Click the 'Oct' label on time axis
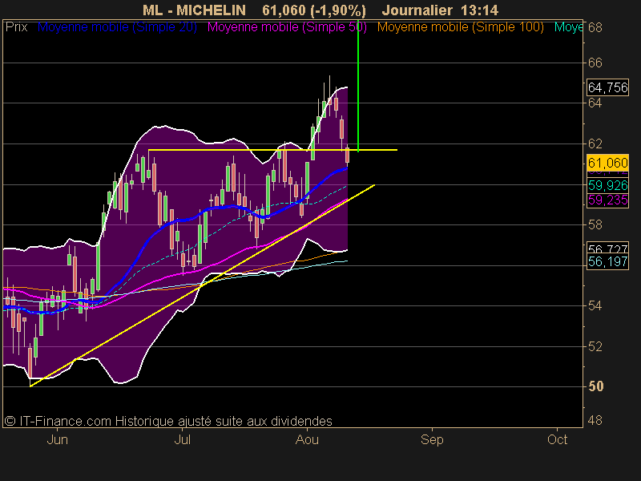This screenshot has width=641, height=481. (x=557, y=439)
